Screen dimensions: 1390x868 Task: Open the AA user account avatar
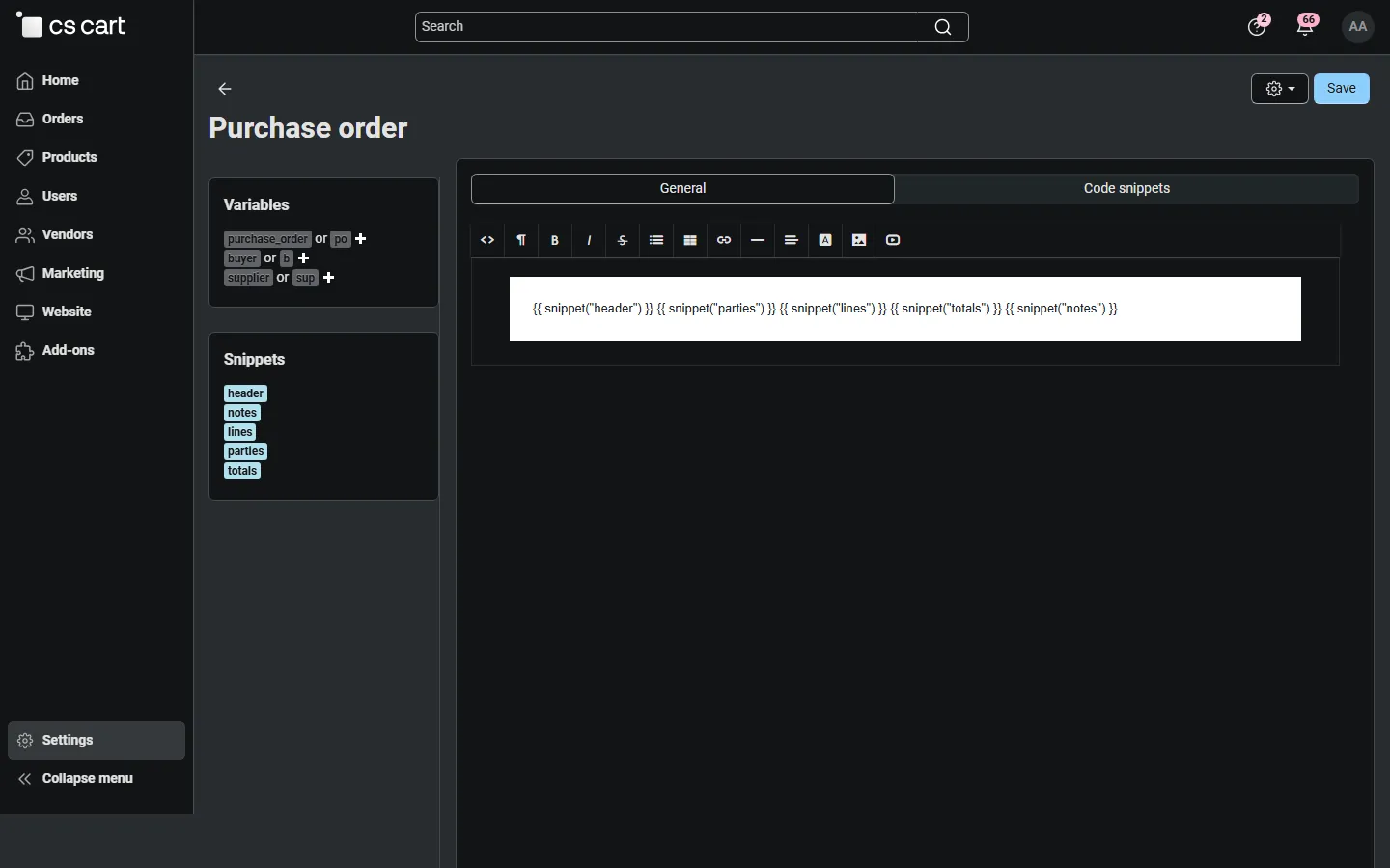point(1360,27)
